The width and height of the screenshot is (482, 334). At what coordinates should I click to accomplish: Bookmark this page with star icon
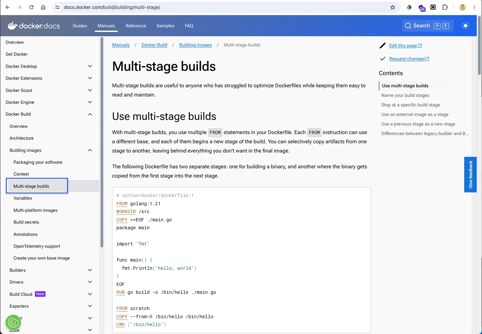coord(393,7)
